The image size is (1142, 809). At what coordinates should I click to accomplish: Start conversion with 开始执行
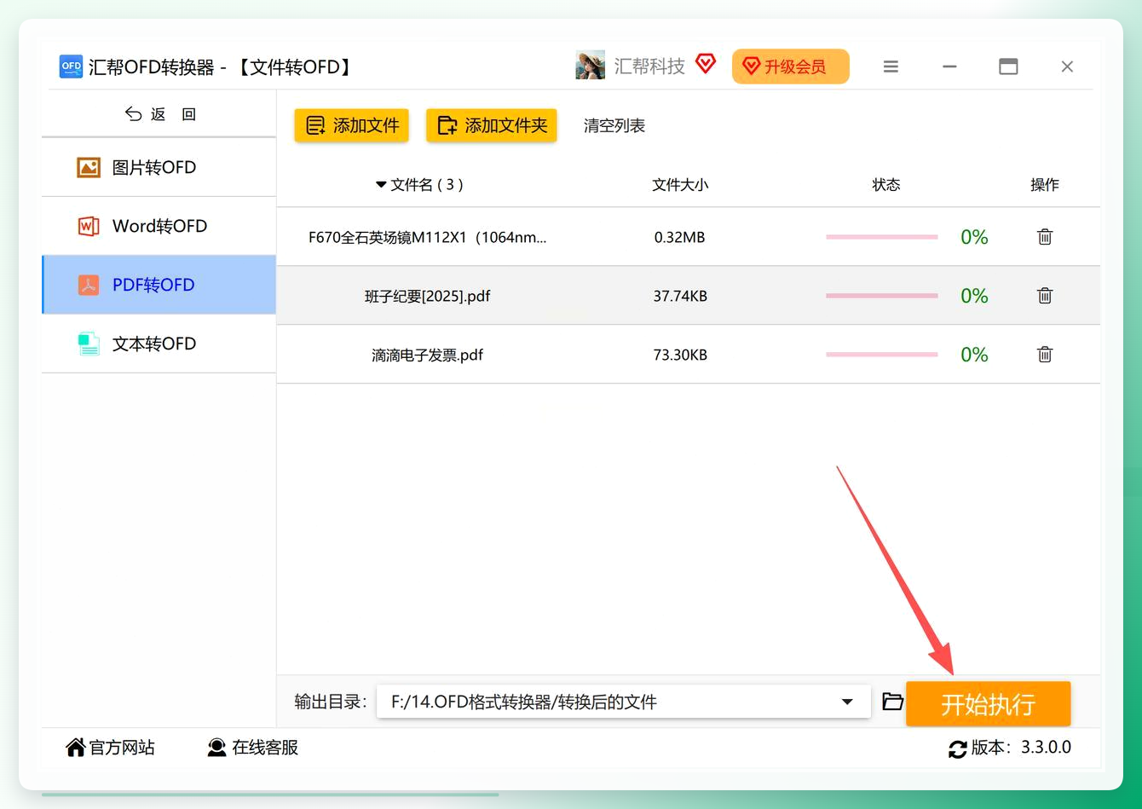coord(988,704)
